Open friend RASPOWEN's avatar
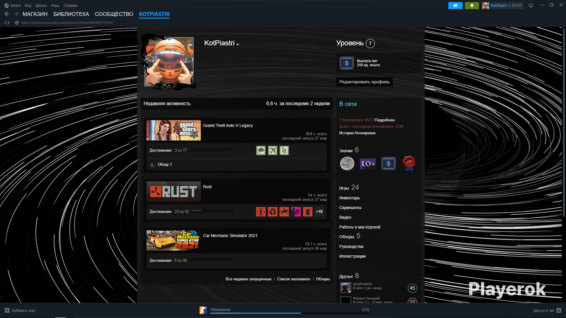The width and height of the screenshot is (566, 318). click(346, 287)
